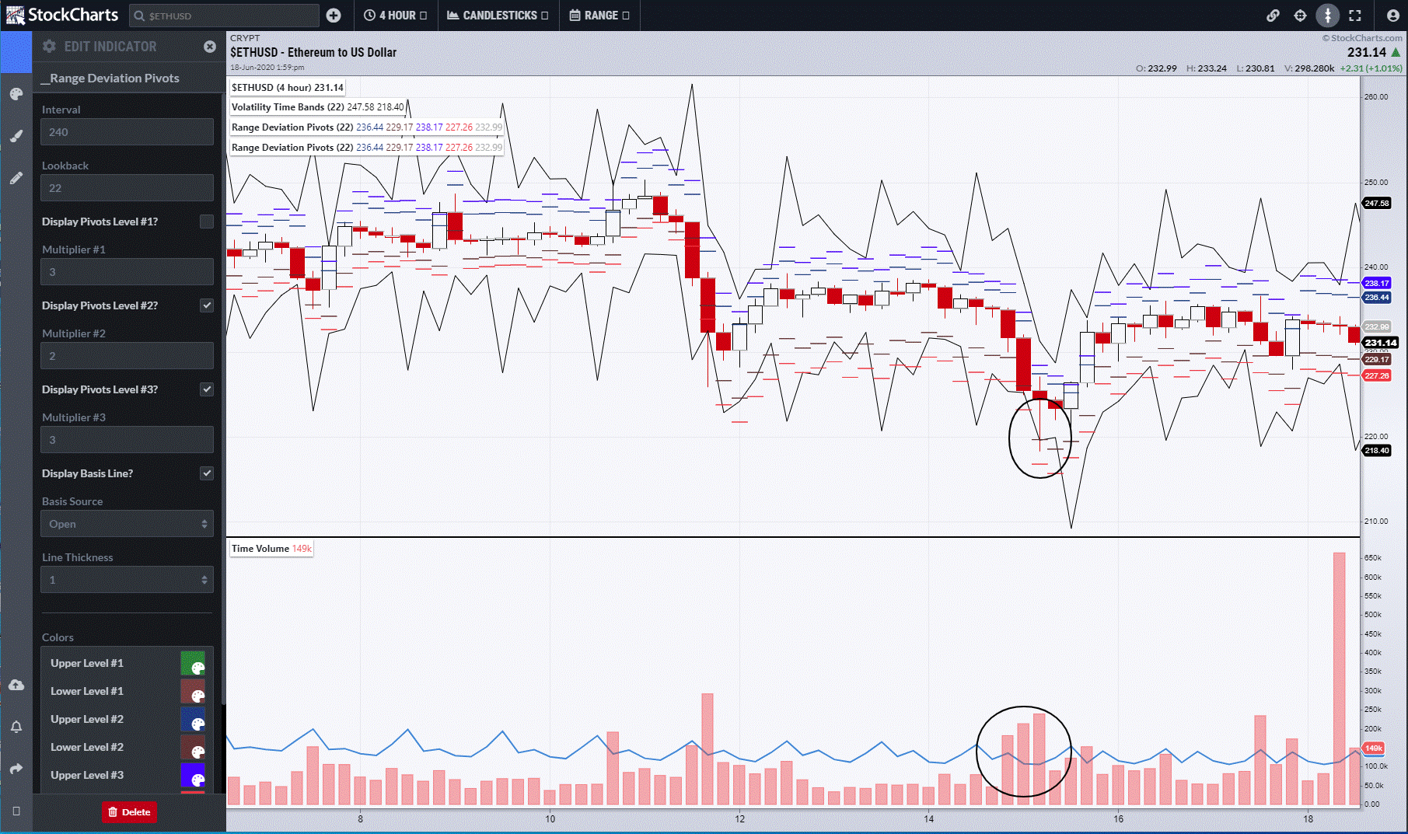Click the cloud upload icon in sidebar
Viewport: 1408px width, 834px height.
click(16, 685)
